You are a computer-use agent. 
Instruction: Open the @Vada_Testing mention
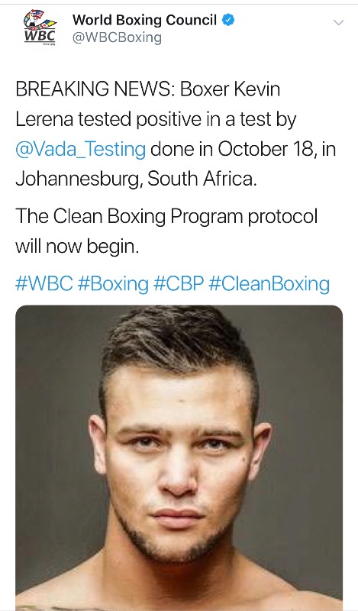(81, 149)
